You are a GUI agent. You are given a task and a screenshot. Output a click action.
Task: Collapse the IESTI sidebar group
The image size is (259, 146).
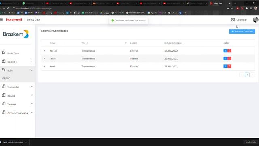pyautogui.click(x=32, y=70)
